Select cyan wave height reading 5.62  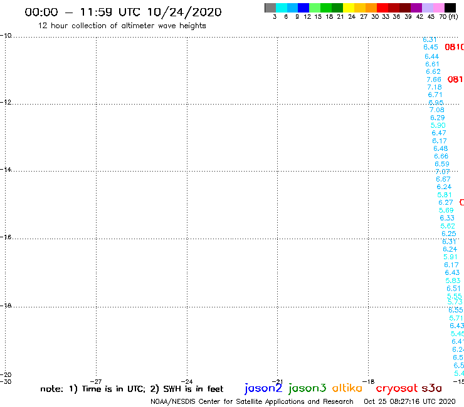coord(448,226)
